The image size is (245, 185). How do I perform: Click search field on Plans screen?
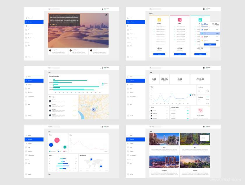[x=155, y=9]
